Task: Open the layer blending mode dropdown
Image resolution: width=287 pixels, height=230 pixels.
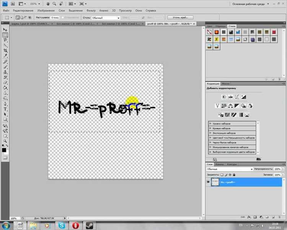Action: click(230, 169)
